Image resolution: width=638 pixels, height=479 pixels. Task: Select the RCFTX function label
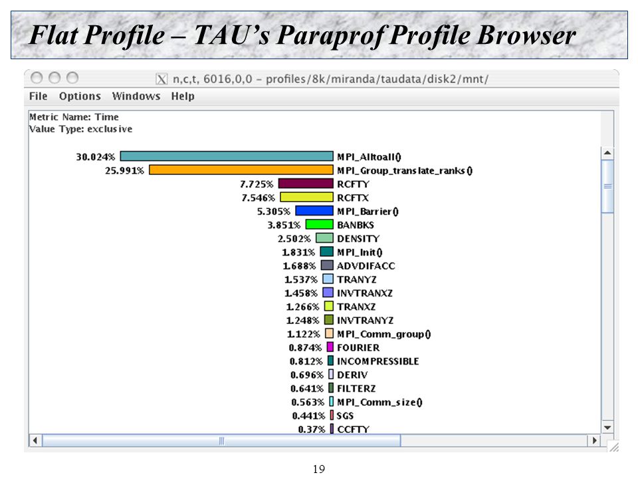pyautogui.click(x=353, y=198)
